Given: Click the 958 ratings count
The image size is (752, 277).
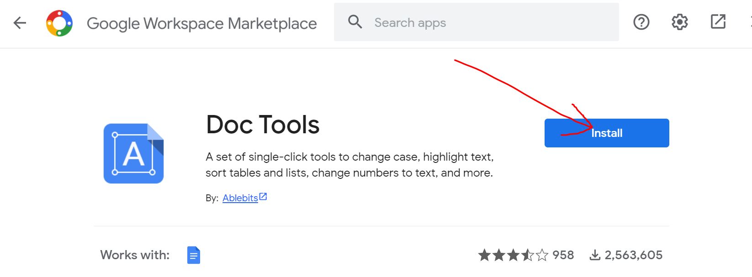Looking at the screenshot, I should [563, 255].
